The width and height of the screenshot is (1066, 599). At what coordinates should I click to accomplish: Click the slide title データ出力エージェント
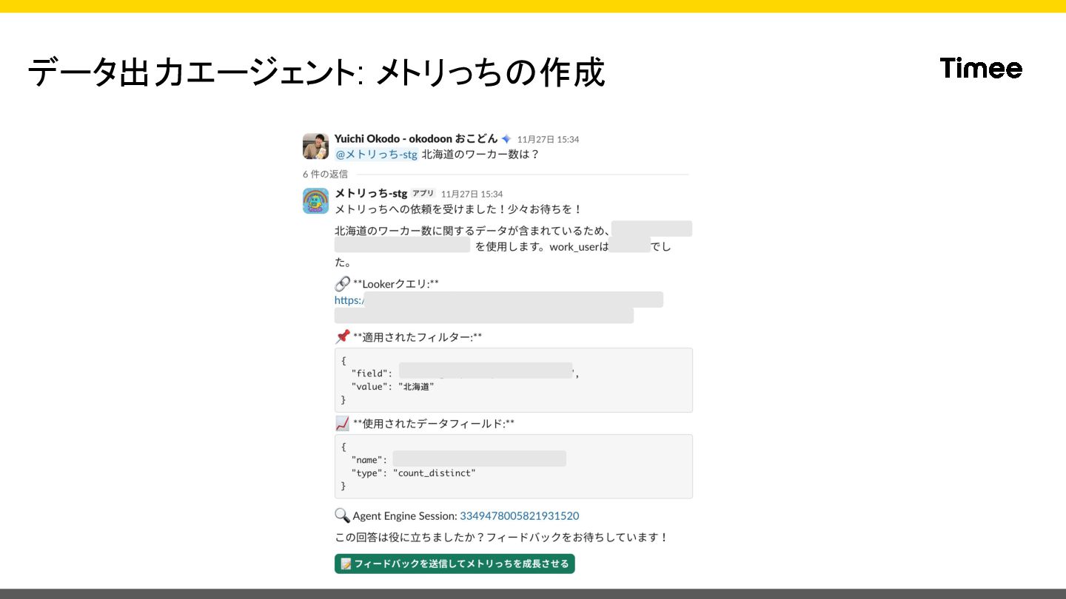(x=315, y=73)
